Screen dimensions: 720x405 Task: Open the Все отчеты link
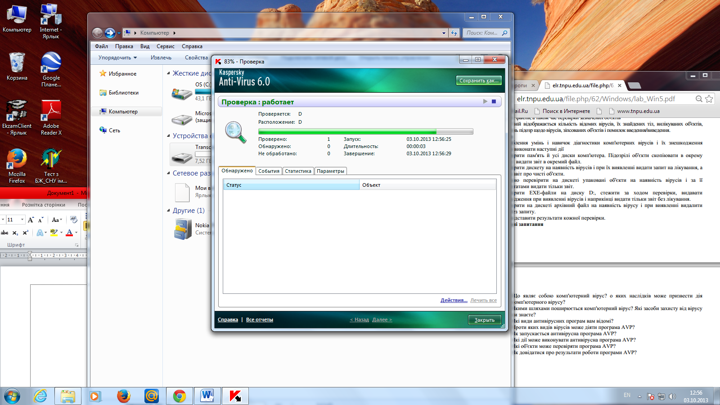click(260, 319)
